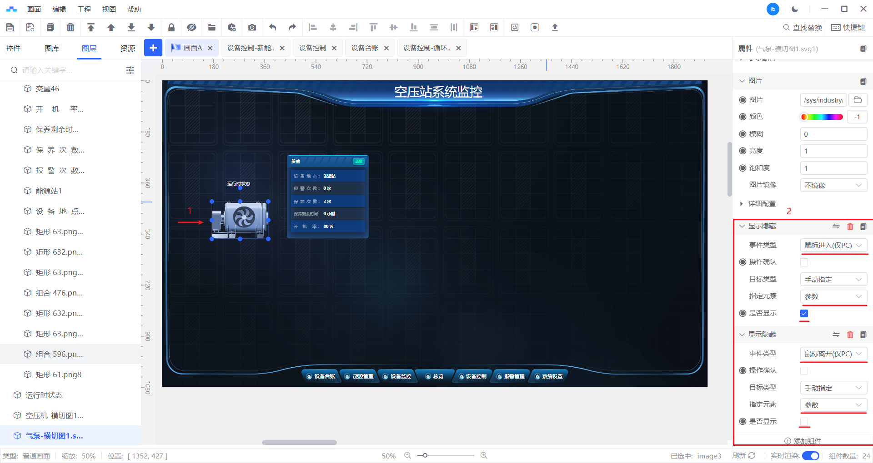873x463 pixels.
Task: Click the redo arrow in toolbar
Action: click(292, 27)
